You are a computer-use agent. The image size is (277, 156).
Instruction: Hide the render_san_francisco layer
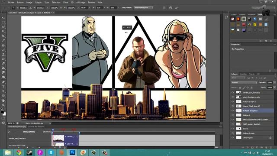232,92
